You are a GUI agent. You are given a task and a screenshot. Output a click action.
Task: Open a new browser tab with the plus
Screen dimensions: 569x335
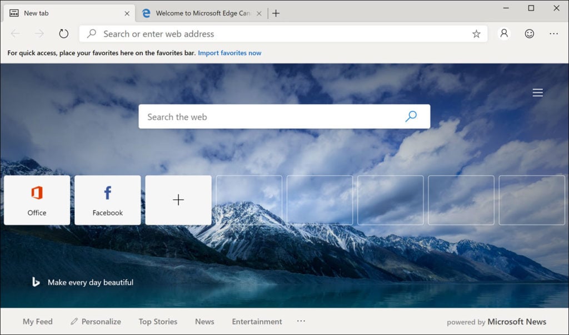(x=276, y=13)
